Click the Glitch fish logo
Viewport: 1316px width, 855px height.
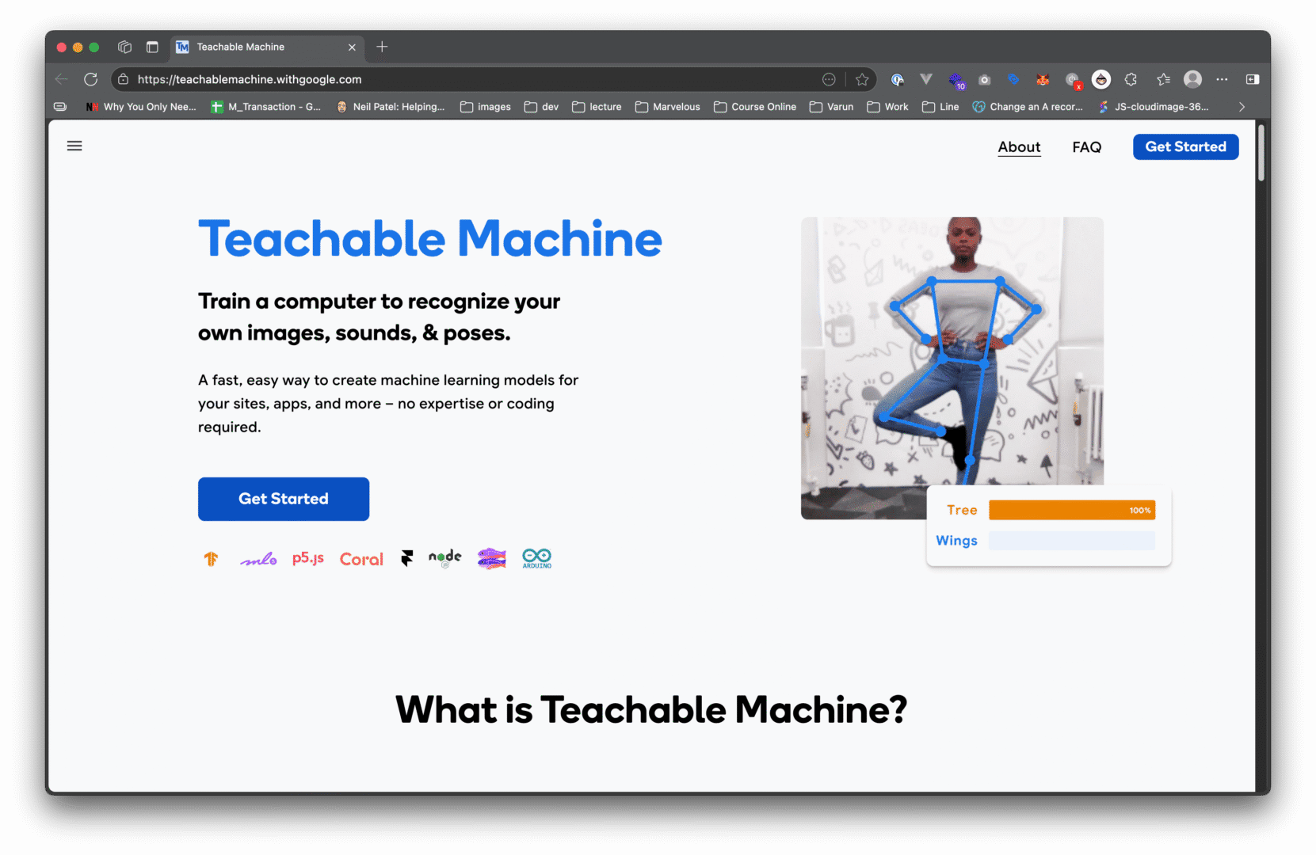tap(491, 559)
